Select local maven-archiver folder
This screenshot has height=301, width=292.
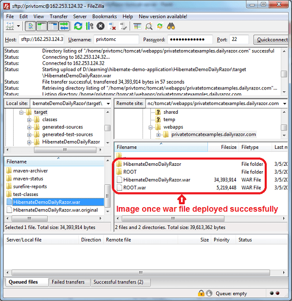coord(30,171)
